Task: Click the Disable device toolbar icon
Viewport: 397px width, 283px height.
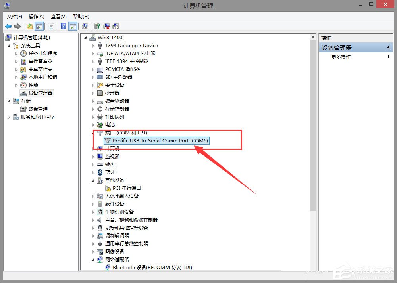Action: pyautogui.click(x=116, y=26)
